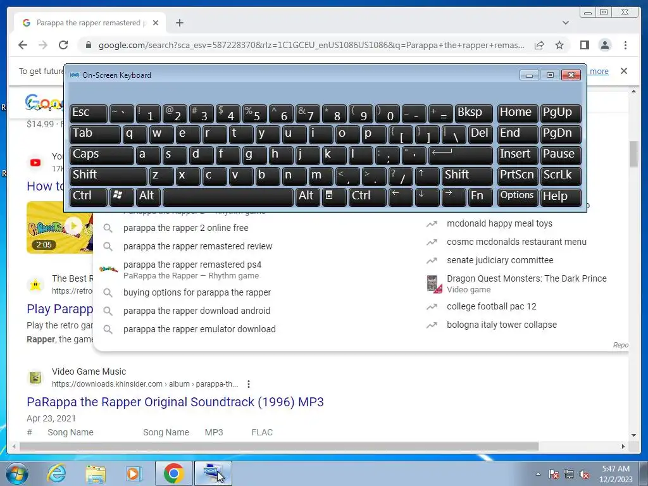Open Windows Explorer from taskbar
648x486 pixels.
click(x=96, y=473)
